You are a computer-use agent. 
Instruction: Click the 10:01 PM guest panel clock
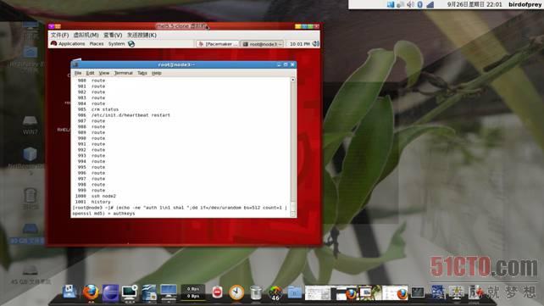(300, 44)
